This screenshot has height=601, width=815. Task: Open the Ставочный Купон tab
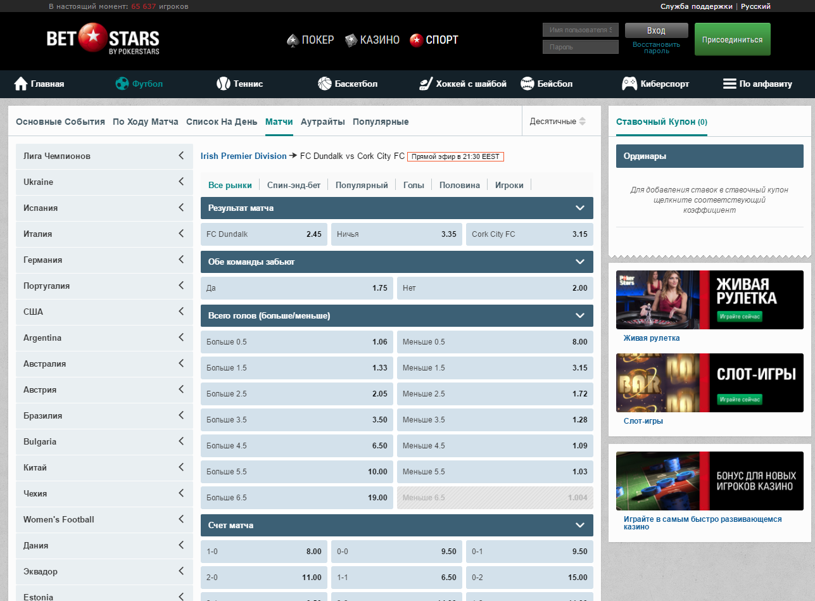tap(662, 122)
